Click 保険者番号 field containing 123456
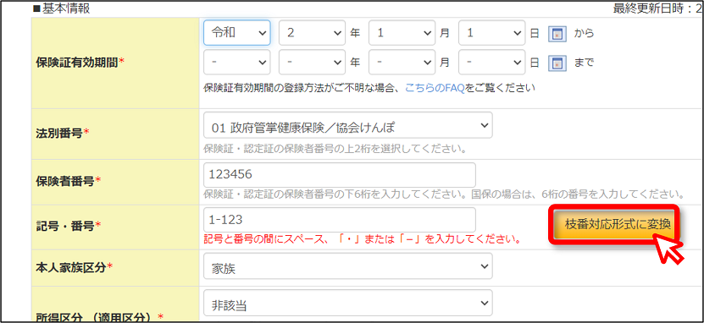Image resolution: width=704 pixels, height=323 pixels. (340, 175)
